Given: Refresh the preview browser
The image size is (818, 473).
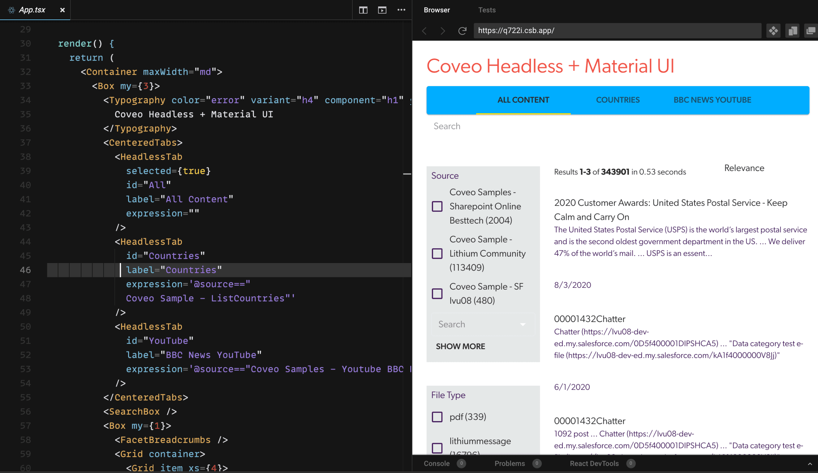Looking at the screenshot, I should point(462,31).
